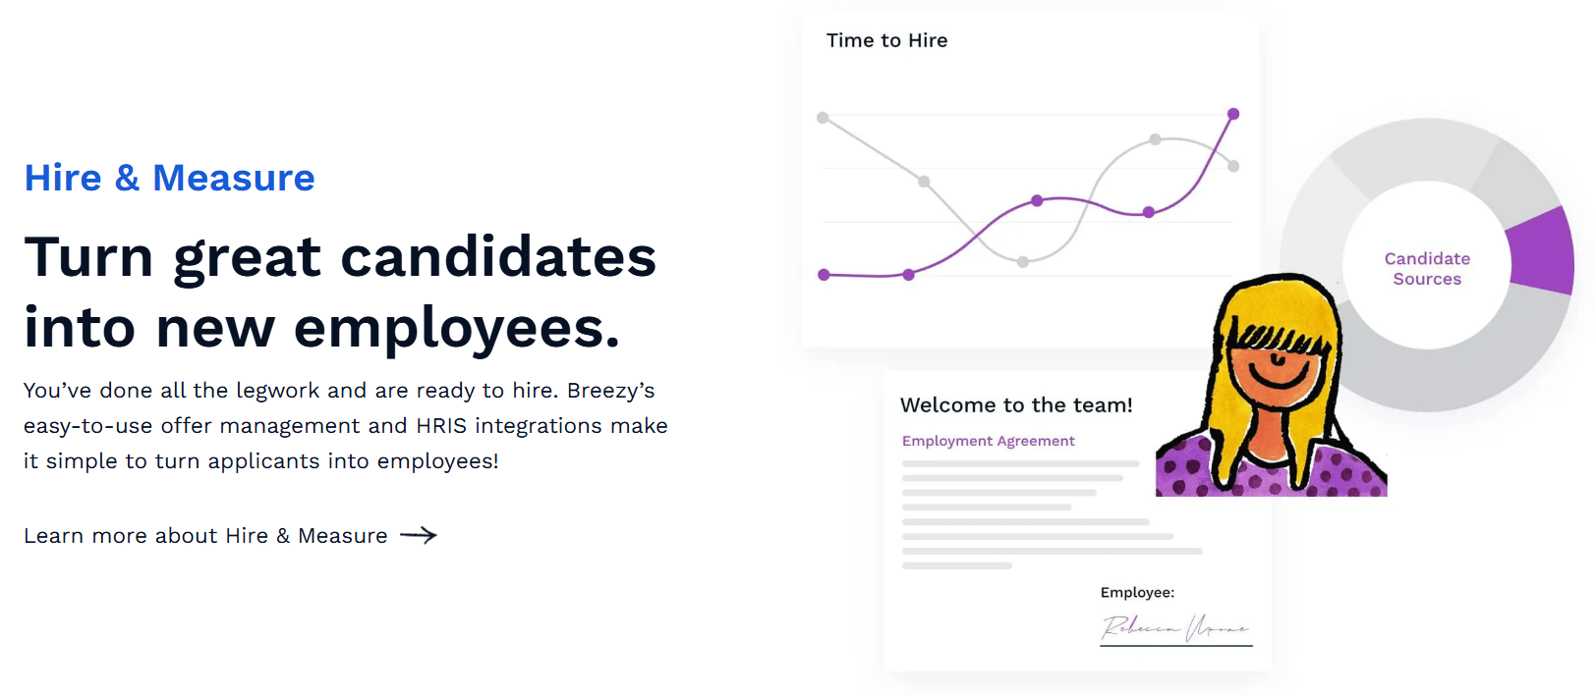The height and width of the screenshot is (695, 1595).
Task: Click the Candidate Sources label in the donut
Action: click(x=1427, y=268)
